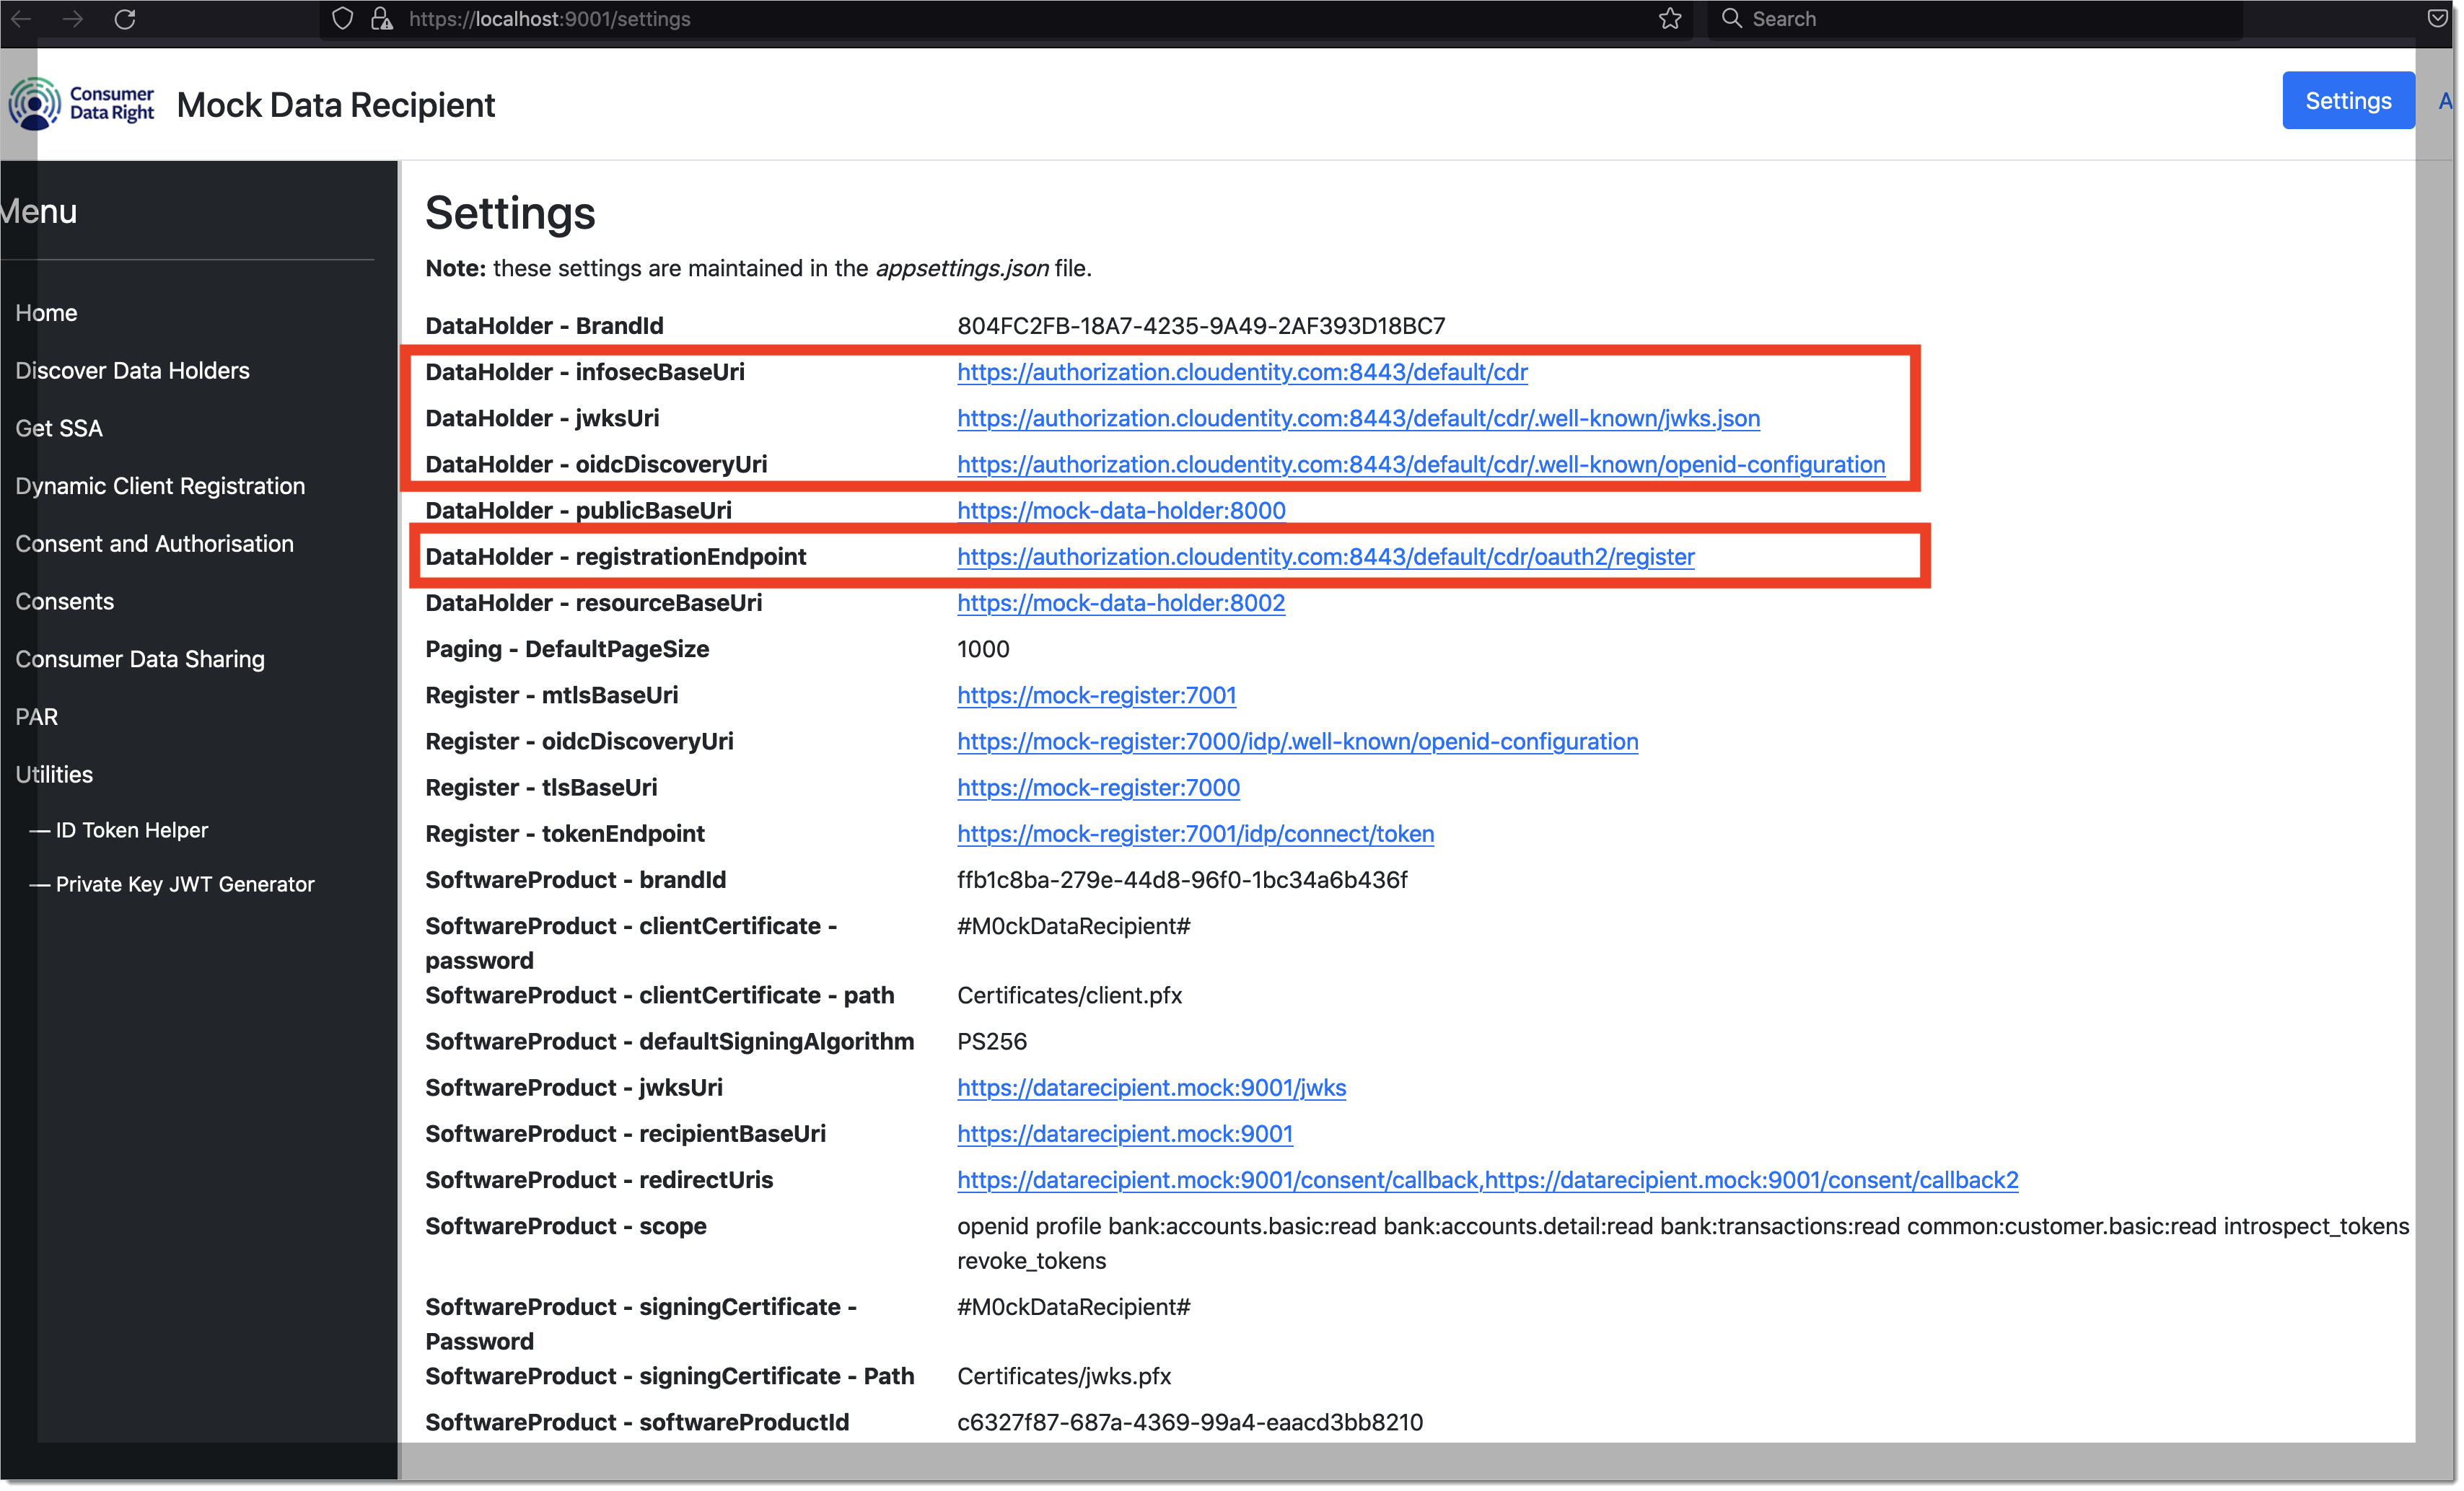Open the oauth2/register registrationEndpoint link
Screen dimensions: 2464x1491
tap(1325, 557)
